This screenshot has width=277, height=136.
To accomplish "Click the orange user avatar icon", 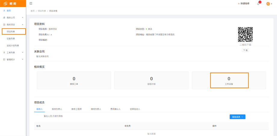I will click(x=268, y=4).
